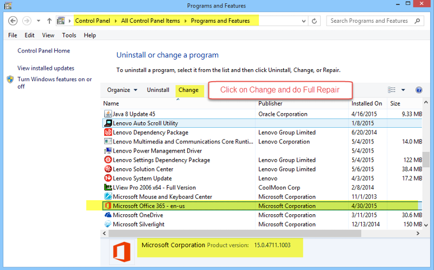Open the File menu

pos(12,35)
